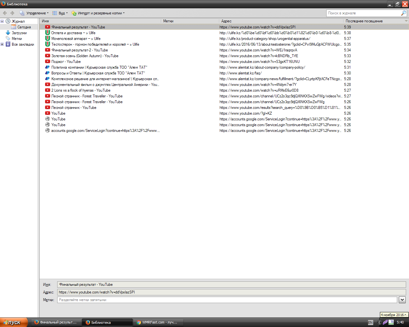Click YouTube icon of Золотая осень row

tap(48, 56)
